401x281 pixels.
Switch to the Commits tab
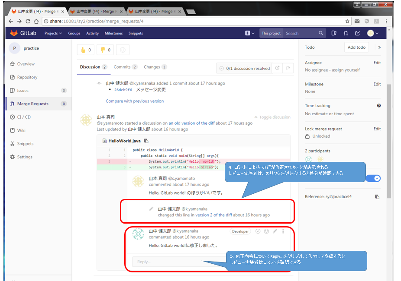[x=125, y=67]
